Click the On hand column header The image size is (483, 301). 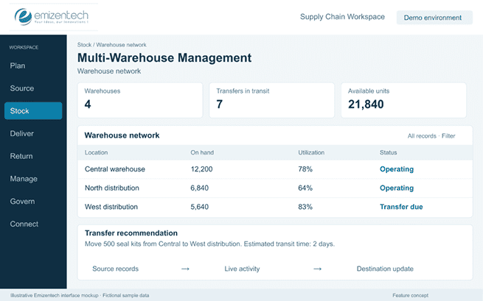(x=202, y=152)
